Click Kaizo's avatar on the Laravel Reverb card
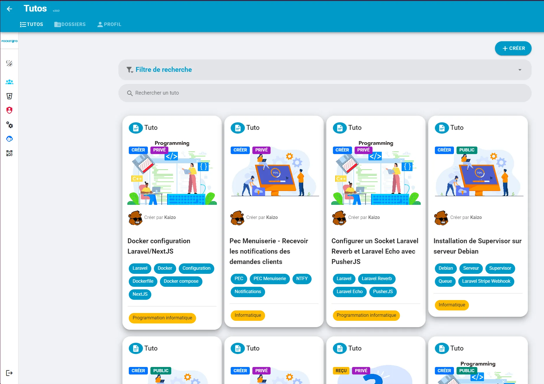Image resolution: width=544 pixels, height=384 pixels. pyautogui.click(x=340, y=218)
